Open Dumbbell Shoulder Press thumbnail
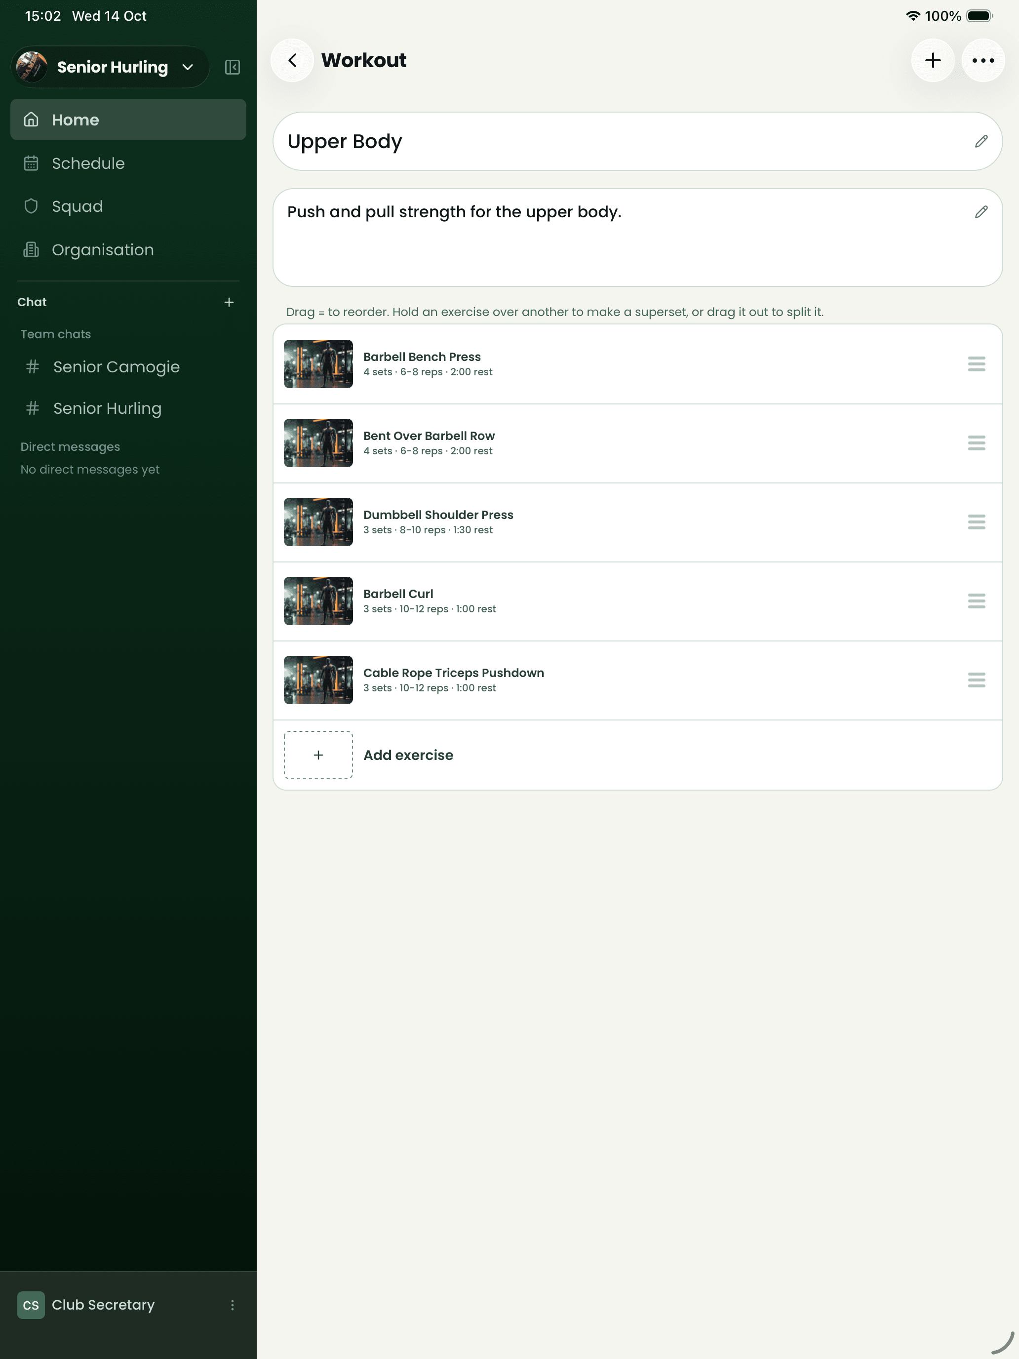Viewport: 1019px width, 1359px height. pos(318,522)
